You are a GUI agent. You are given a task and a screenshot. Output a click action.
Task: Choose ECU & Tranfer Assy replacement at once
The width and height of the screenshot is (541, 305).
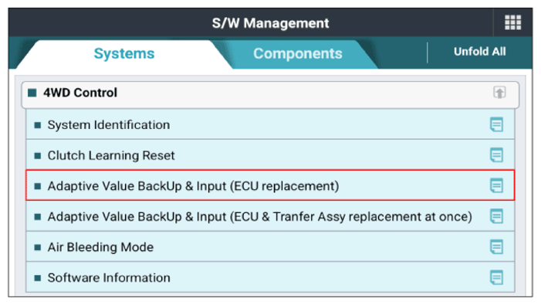pos(270,216)
